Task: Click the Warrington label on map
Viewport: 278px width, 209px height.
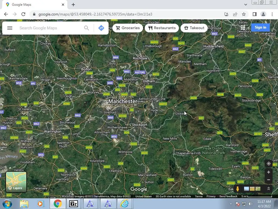Action: pos(53,131)
